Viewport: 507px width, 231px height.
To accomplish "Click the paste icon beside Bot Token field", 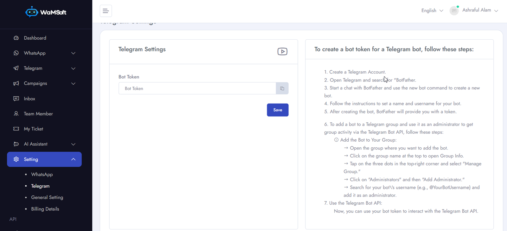I will pyautogui.click(x=282, y=88).
